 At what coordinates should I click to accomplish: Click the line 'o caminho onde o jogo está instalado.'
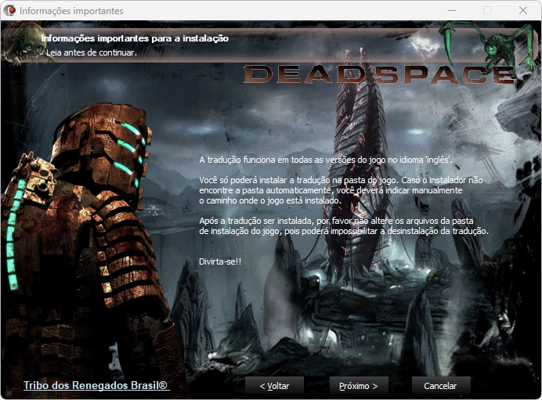tap(270, 200)
